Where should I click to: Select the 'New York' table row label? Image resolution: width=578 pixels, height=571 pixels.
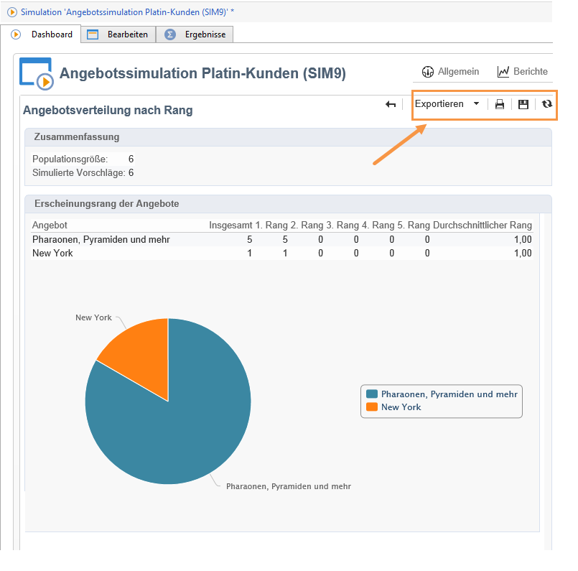(x=52, y=254)
